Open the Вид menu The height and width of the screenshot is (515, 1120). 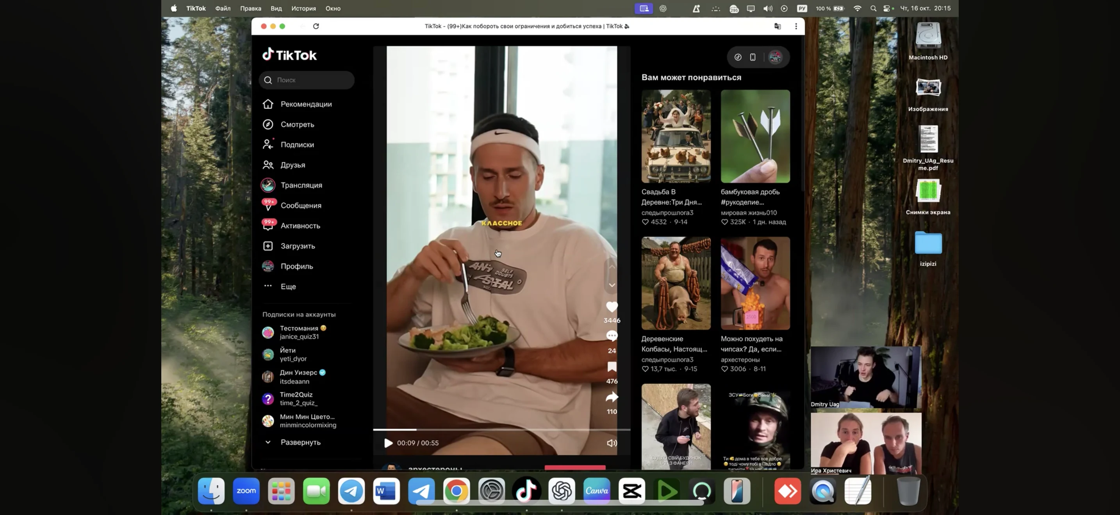coord(276,8)
